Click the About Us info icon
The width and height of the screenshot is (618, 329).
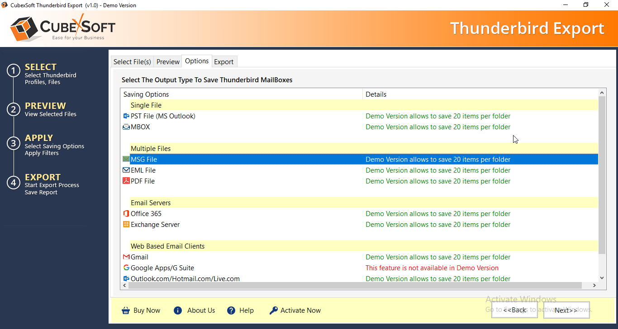[178, 310]
